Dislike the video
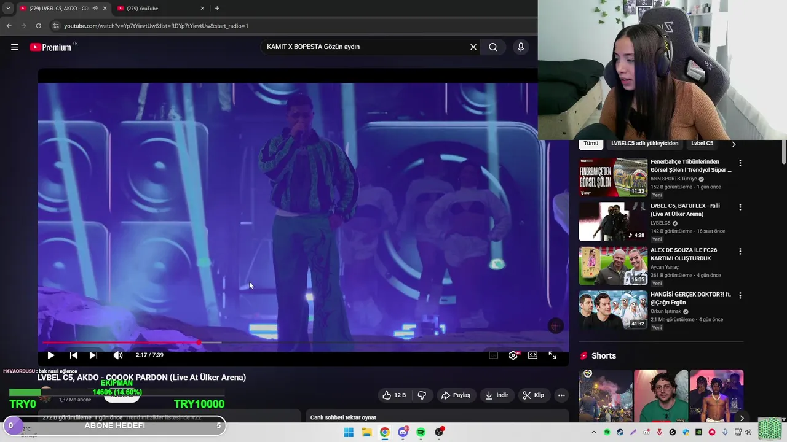The width and height of the screenshot is (787, 442). (422, 395)
